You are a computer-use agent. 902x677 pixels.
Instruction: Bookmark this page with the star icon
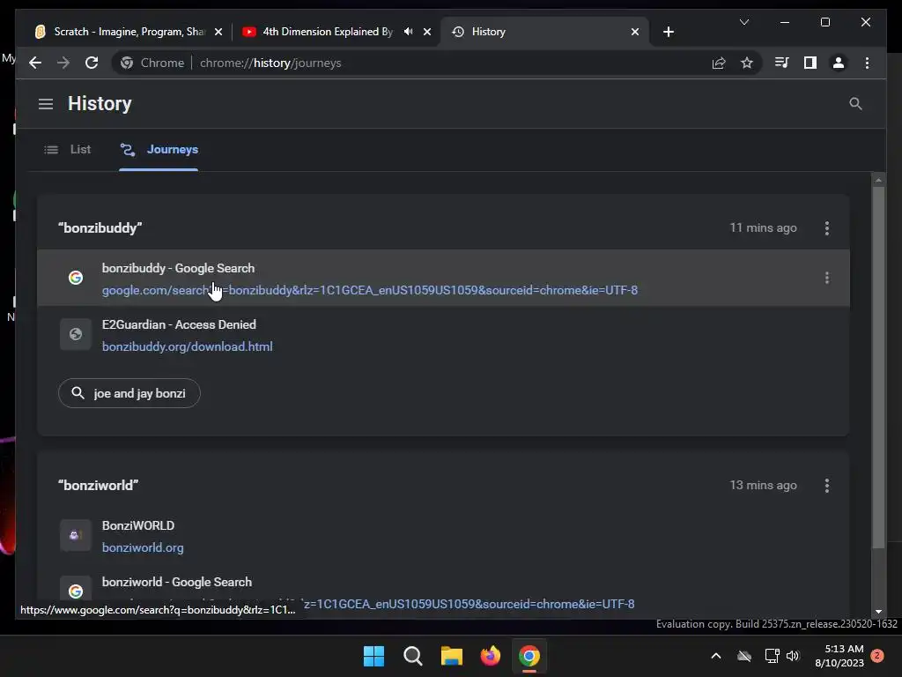pyautogui.click(x=747, y=63)
